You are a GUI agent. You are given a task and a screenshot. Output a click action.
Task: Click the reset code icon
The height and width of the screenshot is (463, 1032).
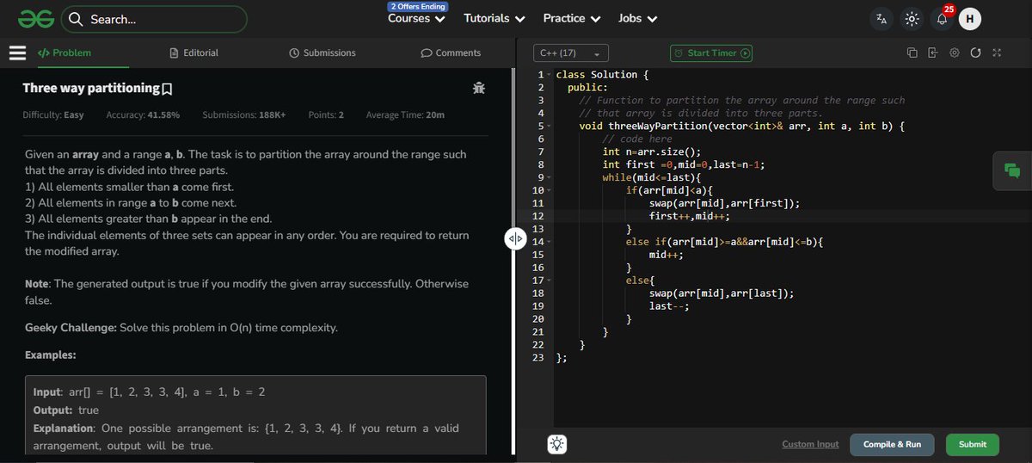click(975, 53)
